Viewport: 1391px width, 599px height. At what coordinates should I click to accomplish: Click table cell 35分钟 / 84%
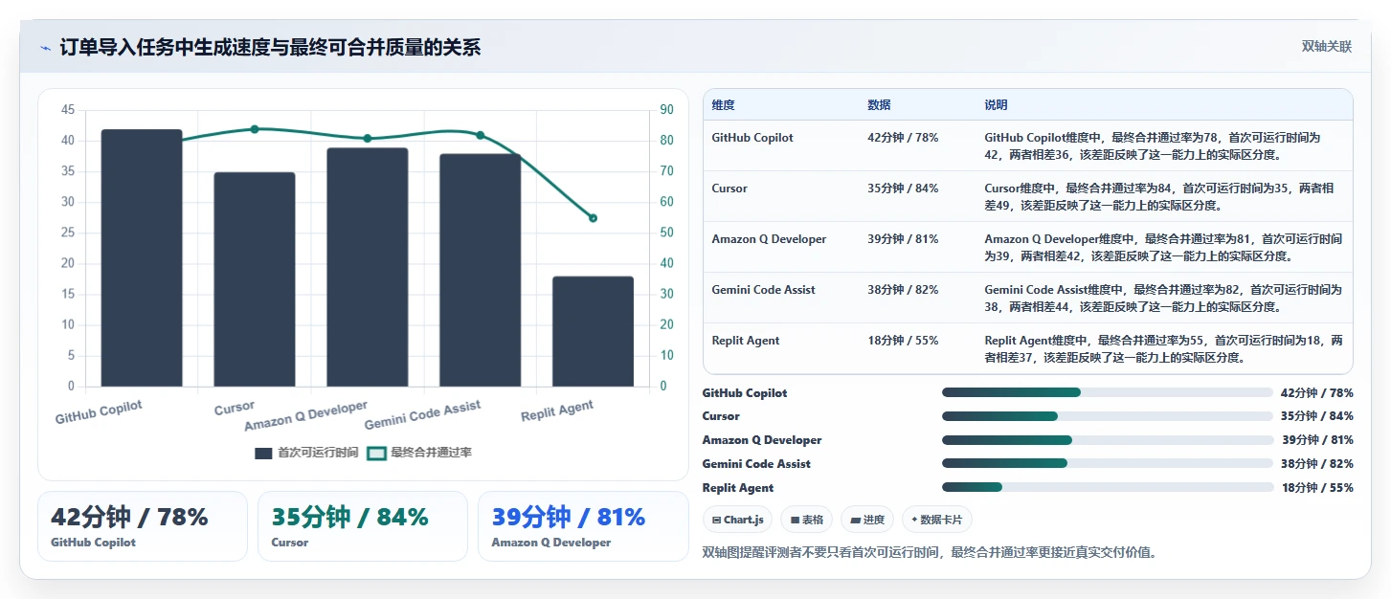tap(903, 189)
